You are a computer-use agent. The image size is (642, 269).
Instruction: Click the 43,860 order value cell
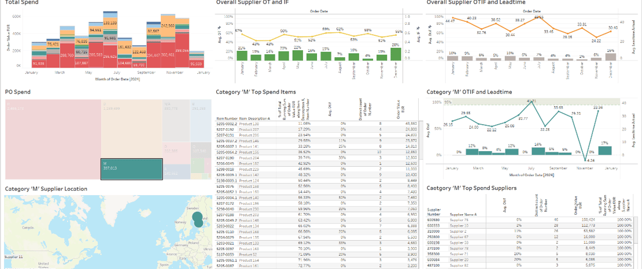point(411,123)
